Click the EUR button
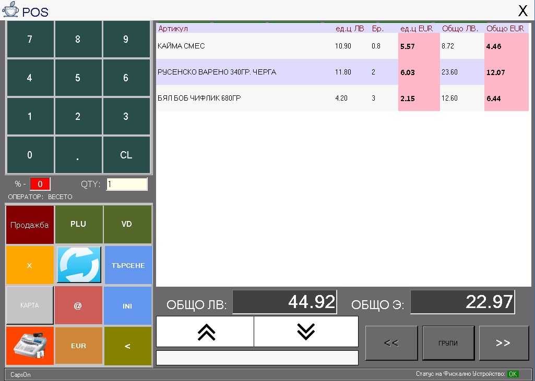Viewport: 535px width, 381px height. coord(78,346)
